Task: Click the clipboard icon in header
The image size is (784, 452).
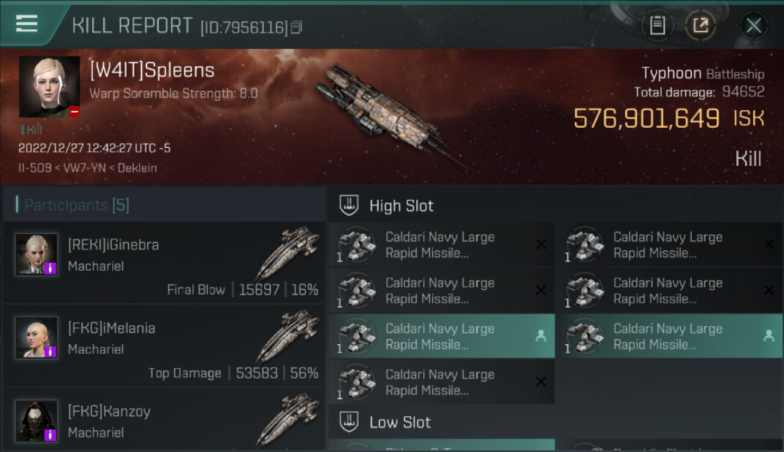Action: [x=657, y=25]
